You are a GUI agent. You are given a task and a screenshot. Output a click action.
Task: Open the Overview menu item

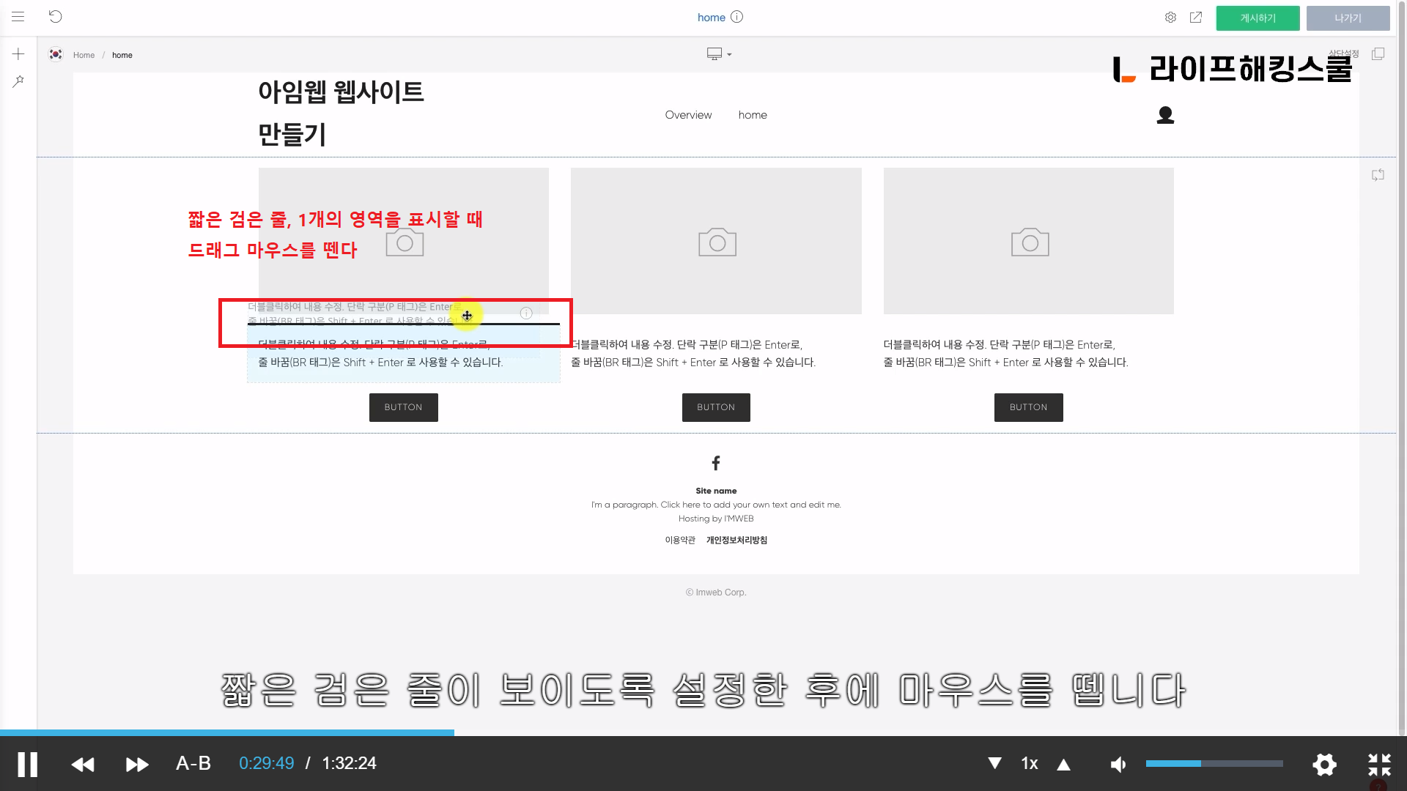pyautogui.click(x=688, y=115)
